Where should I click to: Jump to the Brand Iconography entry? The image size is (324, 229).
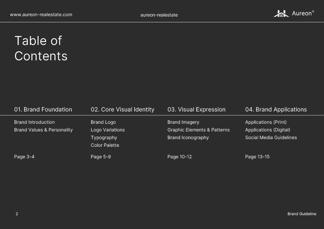[188, 138]
